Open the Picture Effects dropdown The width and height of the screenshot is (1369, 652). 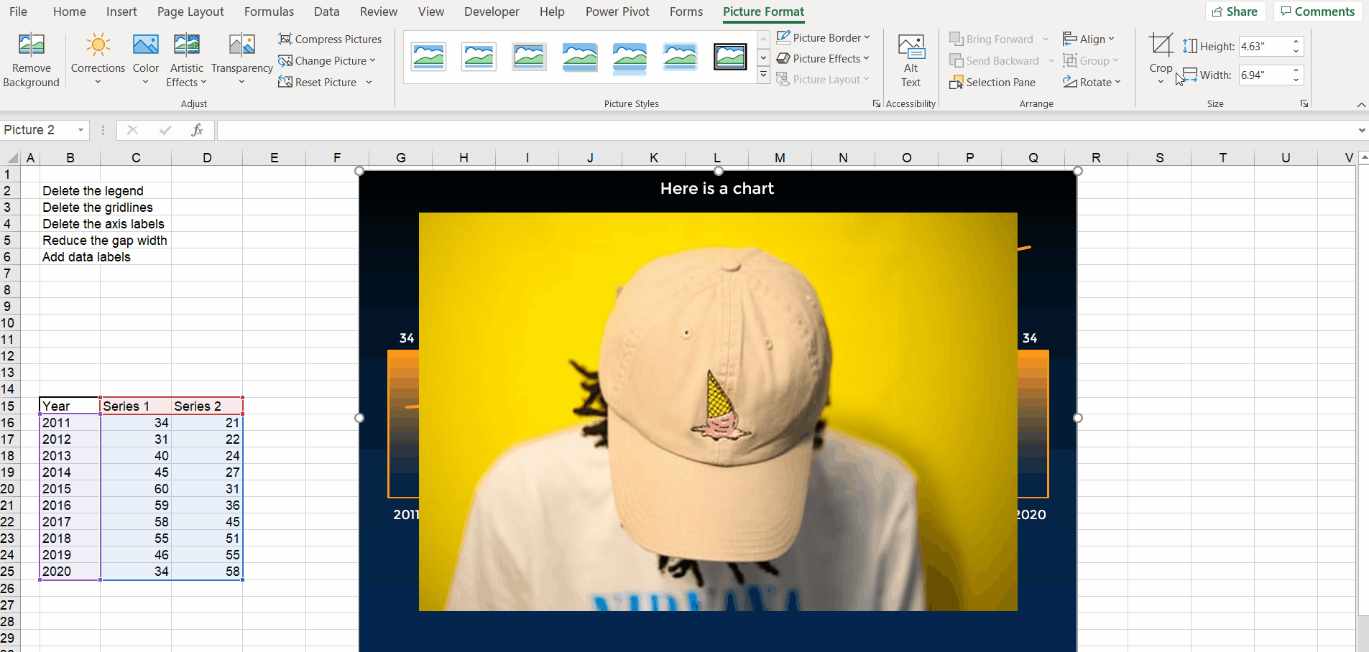coord(822,58)
